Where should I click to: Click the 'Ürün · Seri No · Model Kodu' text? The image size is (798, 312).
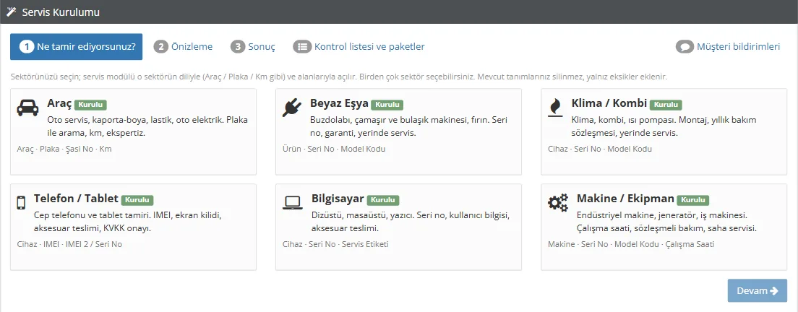[334, 149]
